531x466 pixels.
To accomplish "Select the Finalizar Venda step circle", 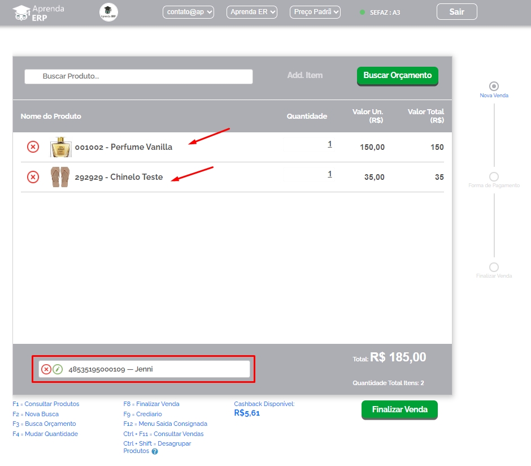I will 494,267.
